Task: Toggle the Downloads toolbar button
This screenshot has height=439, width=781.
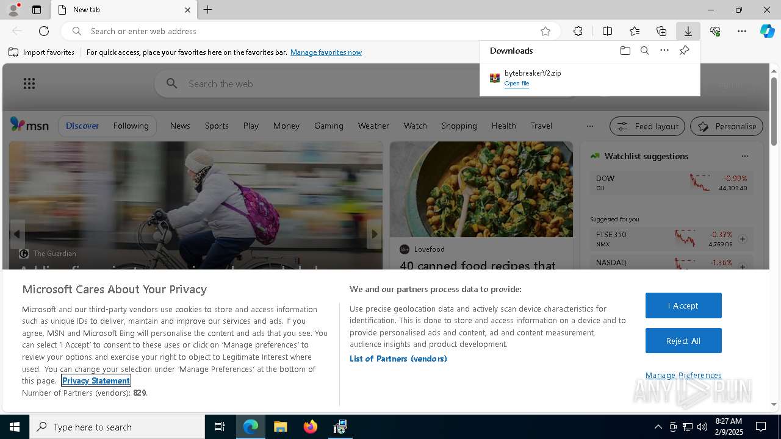Action: click(688, 31)
